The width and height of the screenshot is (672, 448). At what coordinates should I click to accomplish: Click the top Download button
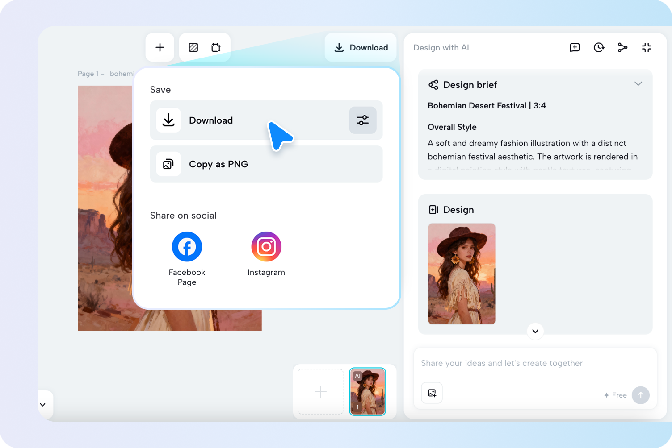pos(361,47)
